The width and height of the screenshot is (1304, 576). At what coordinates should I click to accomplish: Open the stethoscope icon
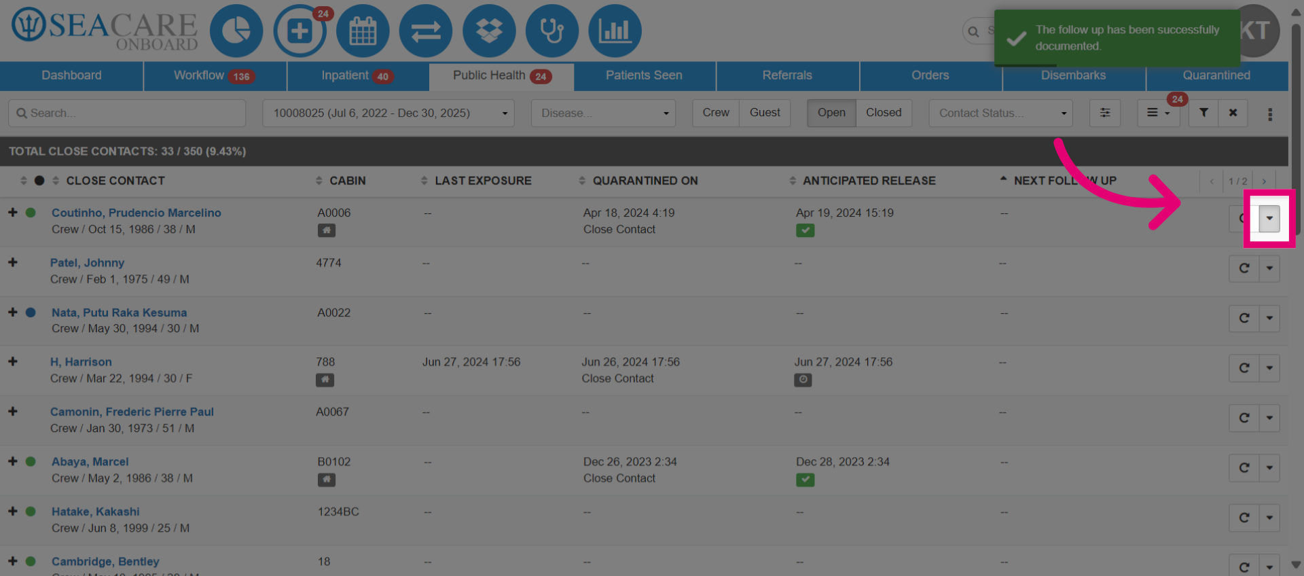click(x=552, y=31)
